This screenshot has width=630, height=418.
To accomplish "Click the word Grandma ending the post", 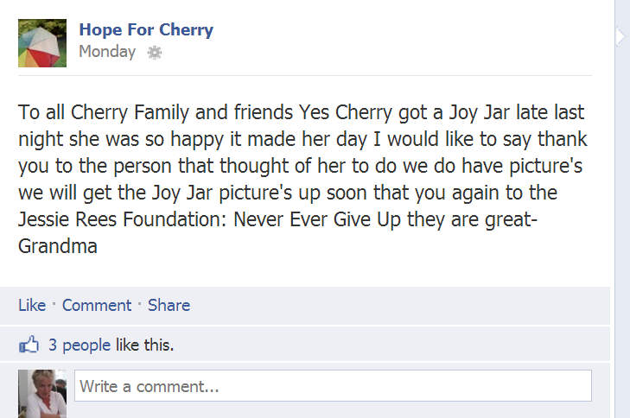I will (58, 246).
